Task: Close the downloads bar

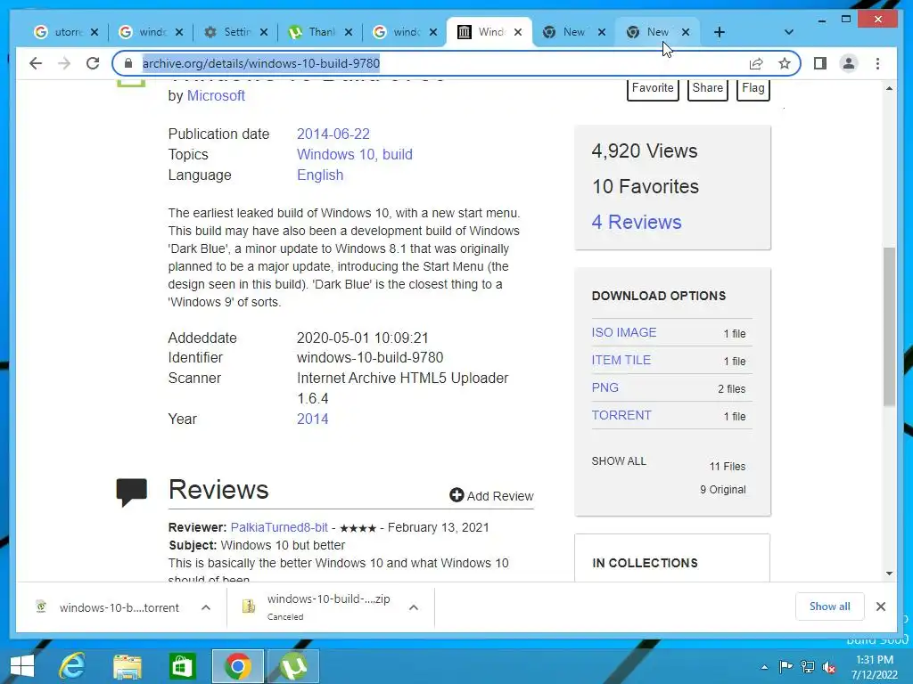Action: (x=880, y=607)
